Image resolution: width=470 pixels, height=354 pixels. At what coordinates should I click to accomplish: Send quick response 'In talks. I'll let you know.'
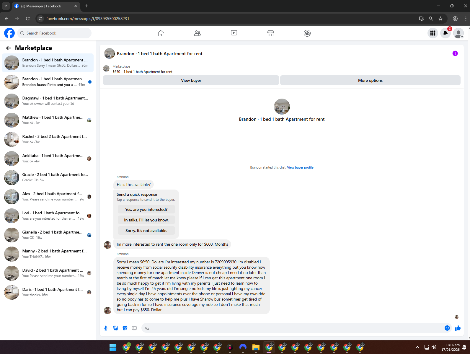146,220
